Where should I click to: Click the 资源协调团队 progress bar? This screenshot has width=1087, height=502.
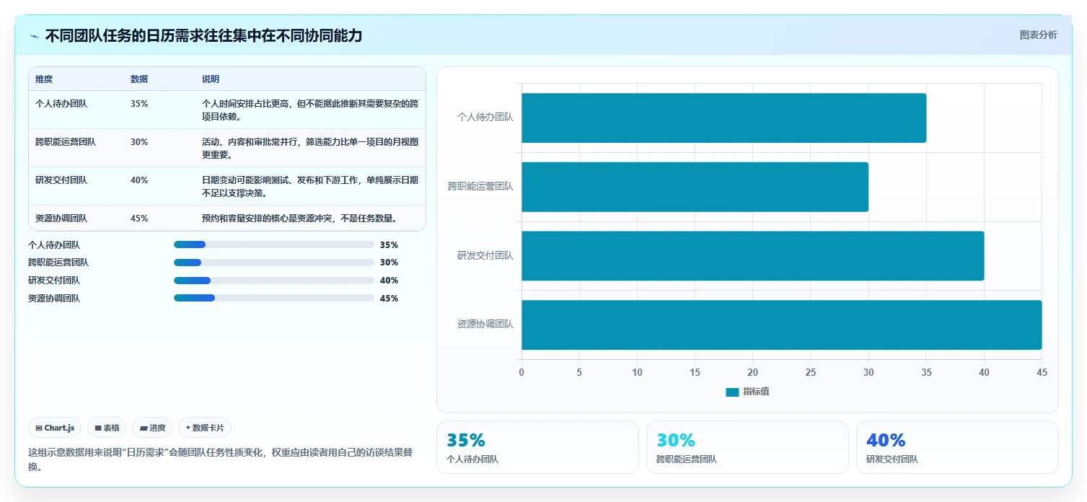pyautogui.click(x=274, y=298)
